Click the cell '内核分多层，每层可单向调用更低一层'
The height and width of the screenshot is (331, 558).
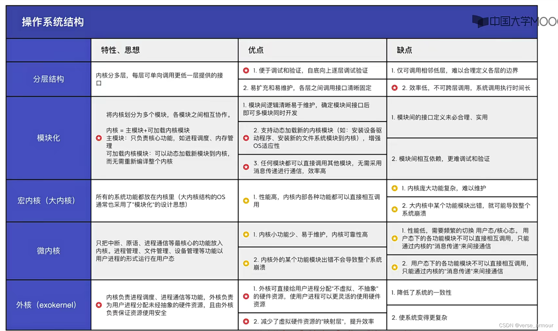(164, 79)
